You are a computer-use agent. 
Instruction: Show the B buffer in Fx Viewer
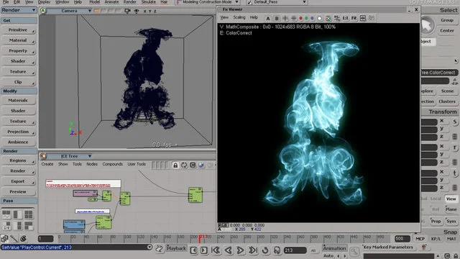(x=277, y=18)
